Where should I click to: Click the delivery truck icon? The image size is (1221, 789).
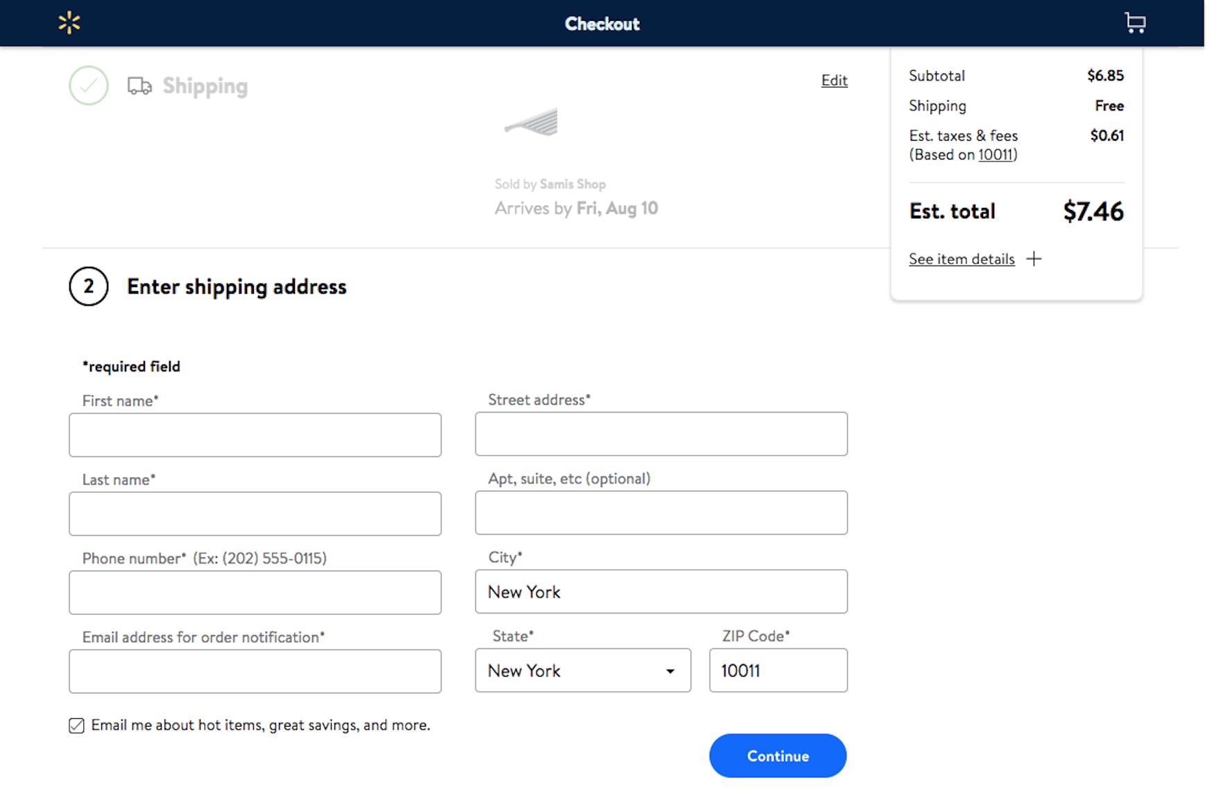click(139, 86)
